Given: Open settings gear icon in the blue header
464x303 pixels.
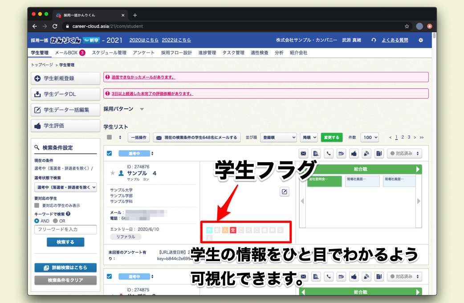Looking at the screenshot, I should click(421, 40).
